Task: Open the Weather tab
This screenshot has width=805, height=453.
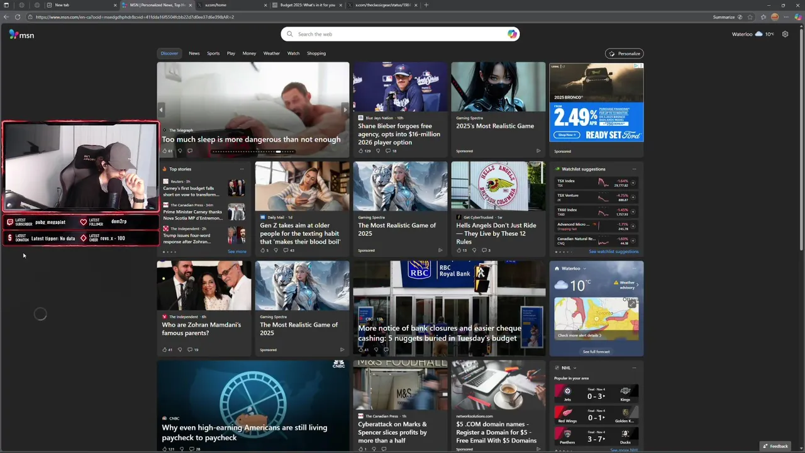Action: pos(272,53)
